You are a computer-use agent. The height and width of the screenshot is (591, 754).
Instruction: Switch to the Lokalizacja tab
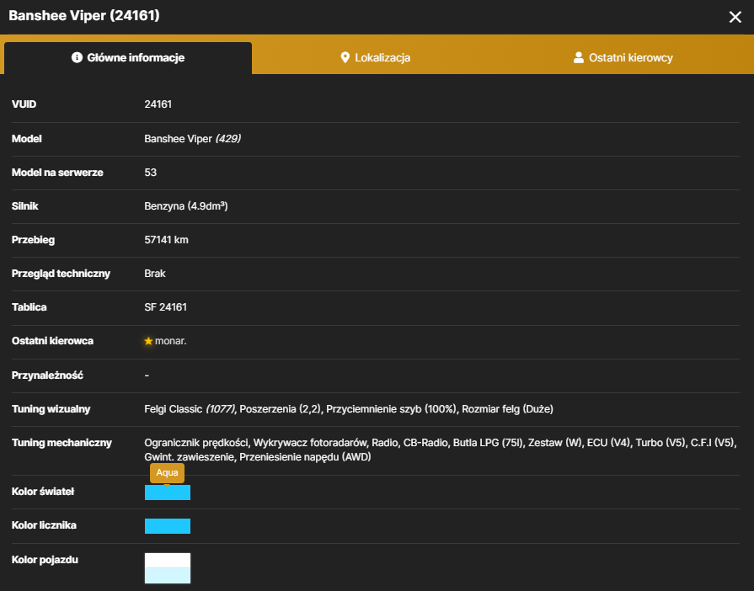[376, 58]
